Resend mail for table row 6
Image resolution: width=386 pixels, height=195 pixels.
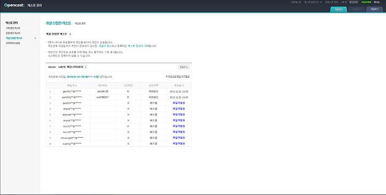point(179,120)
